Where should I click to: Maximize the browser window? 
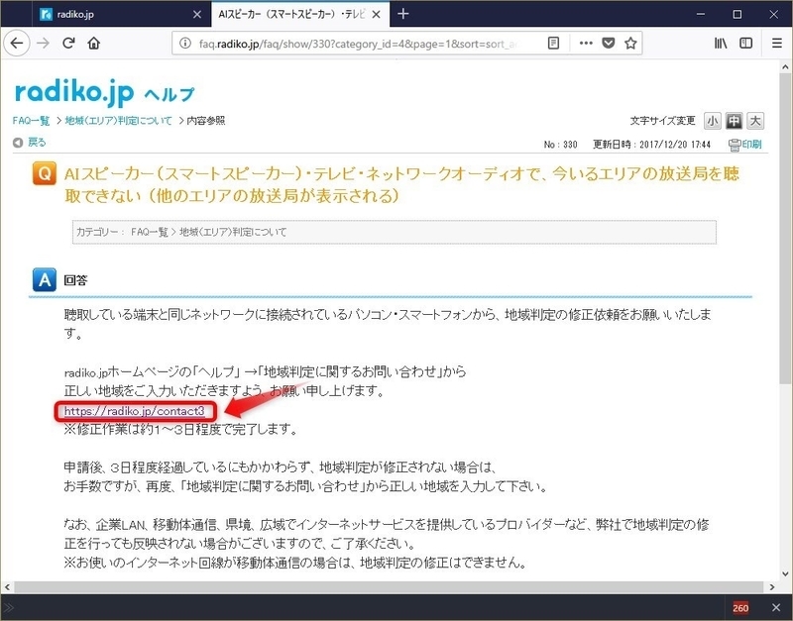(x=737, y=14)
